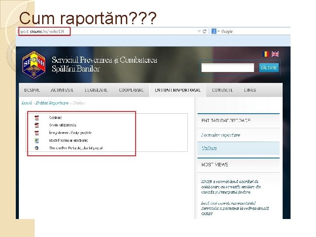Click the PDF icon for Ghidul utilizatorului
Screen dimensions: 316x237
point(37,126)
